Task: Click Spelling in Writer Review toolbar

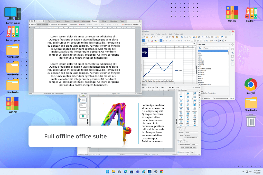Action: (32, 24)
